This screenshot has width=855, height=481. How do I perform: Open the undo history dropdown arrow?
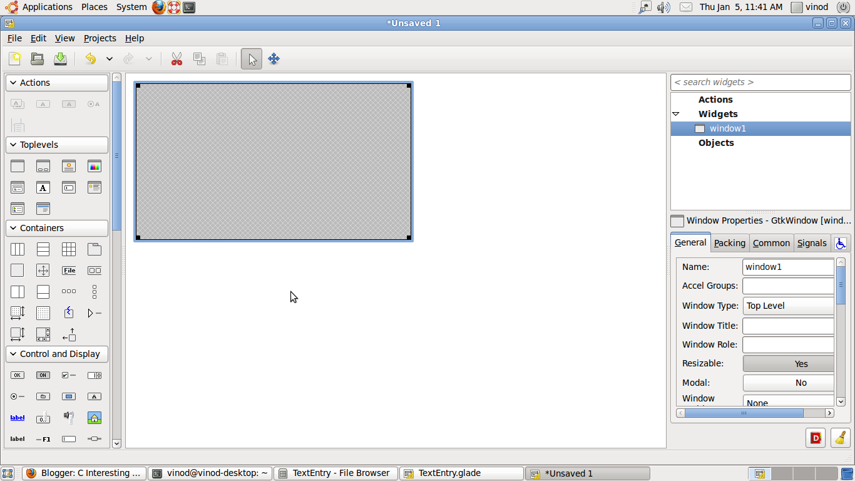(x=109, y=58)
